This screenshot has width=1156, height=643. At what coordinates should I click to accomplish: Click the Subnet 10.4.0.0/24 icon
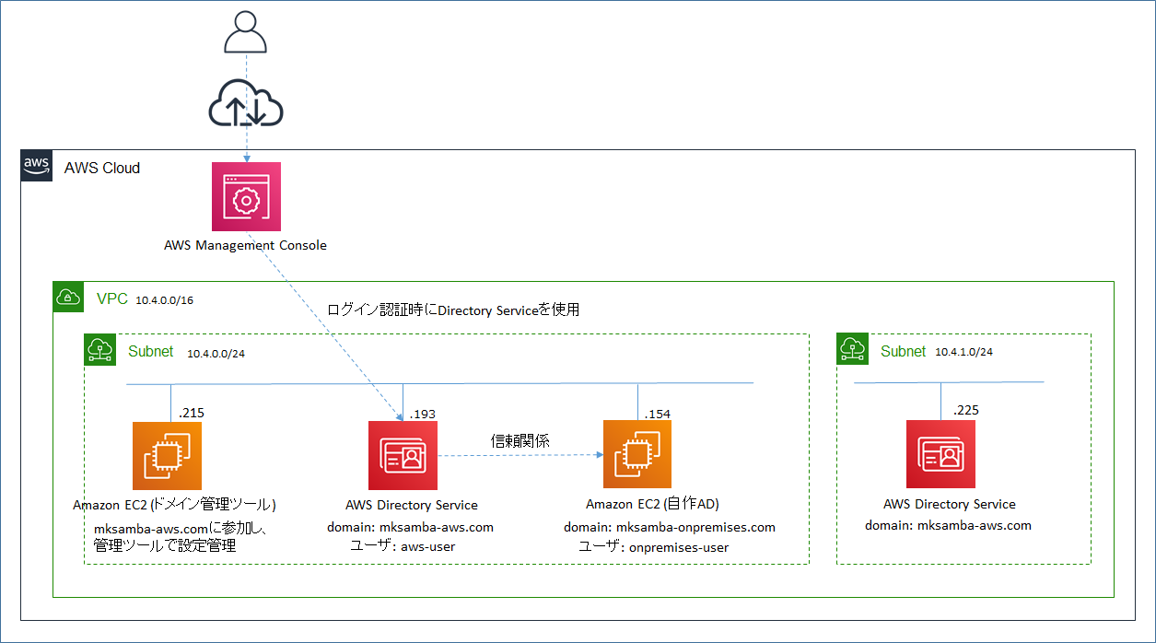pos(100,350)
